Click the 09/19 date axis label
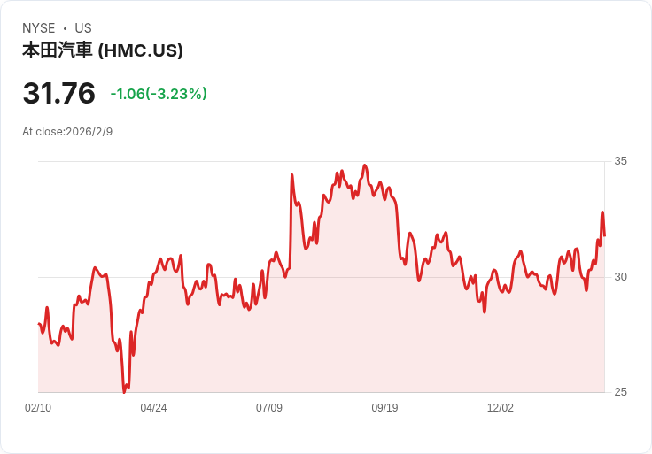652x454 pixels. [x=384, y=408]
